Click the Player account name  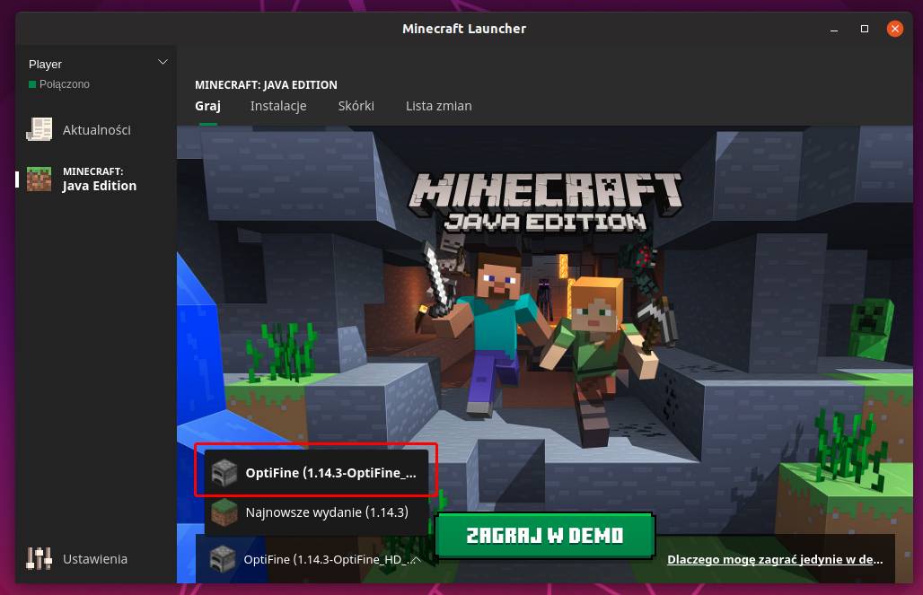point(45,64)
